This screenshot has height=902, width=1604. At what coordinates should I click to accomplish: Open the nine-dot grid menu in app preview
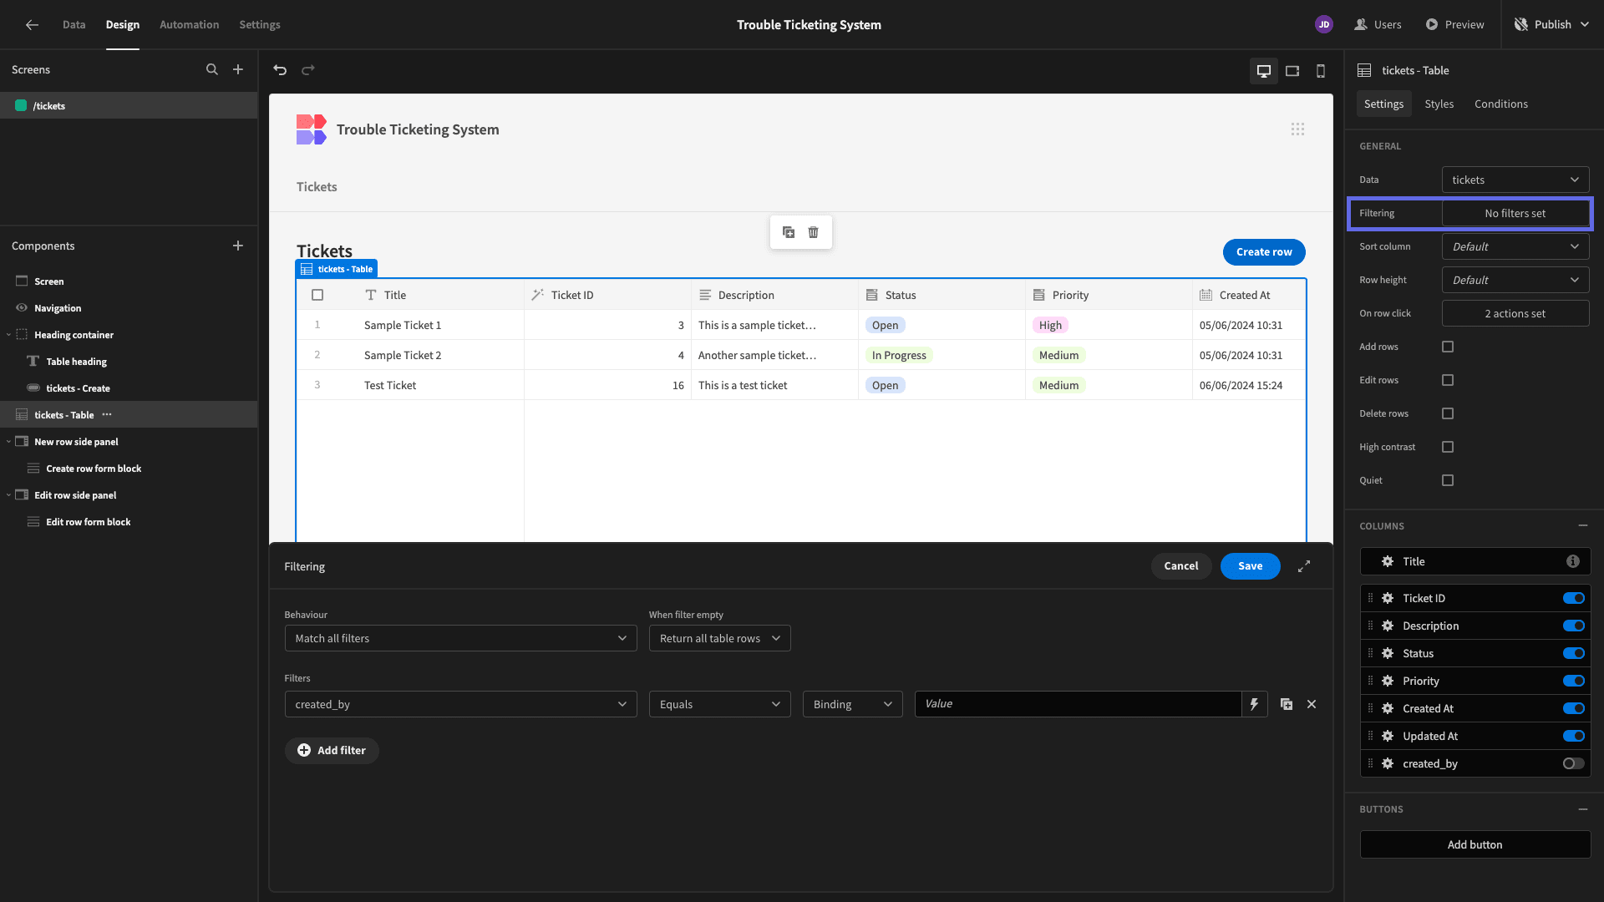click(1297, 129)
